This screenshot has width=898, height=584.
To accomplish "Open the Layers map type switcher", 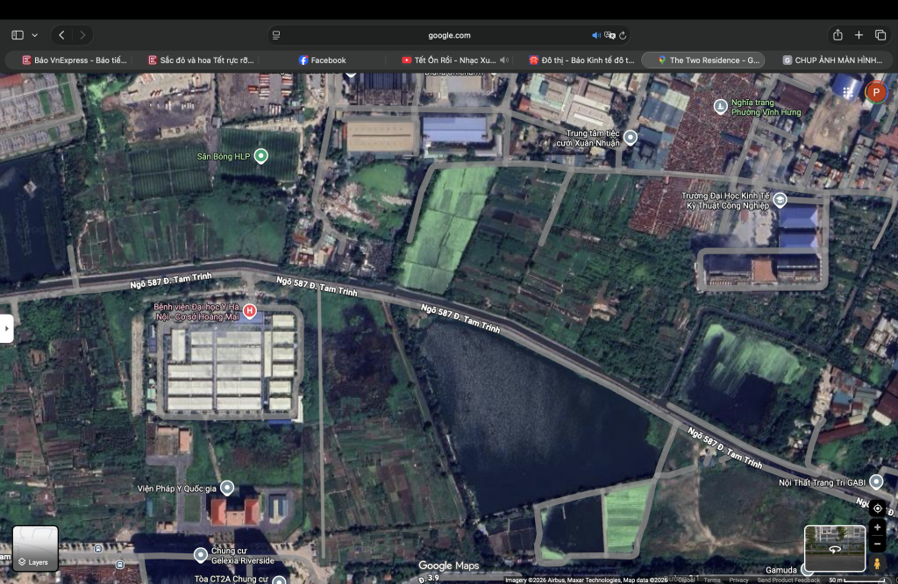I will pos(35,549).
